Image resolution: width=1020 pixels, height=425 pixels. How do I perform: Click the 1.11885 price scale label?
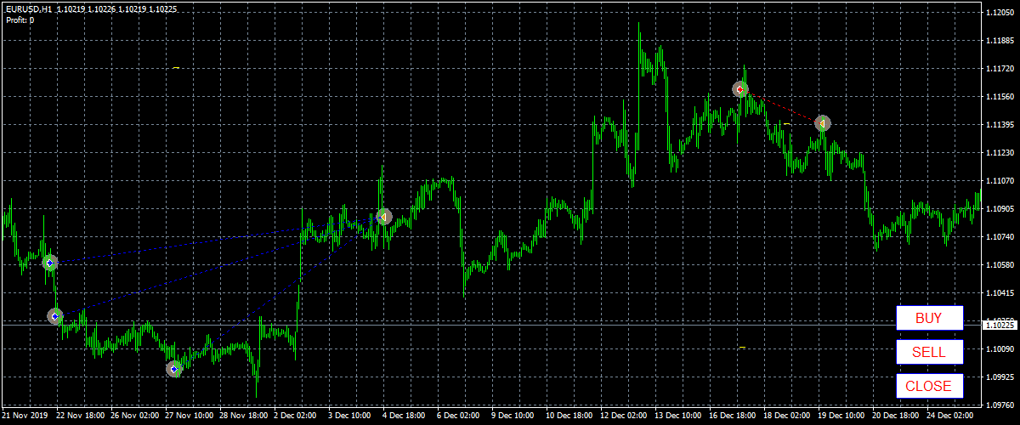click(1000, 40)
